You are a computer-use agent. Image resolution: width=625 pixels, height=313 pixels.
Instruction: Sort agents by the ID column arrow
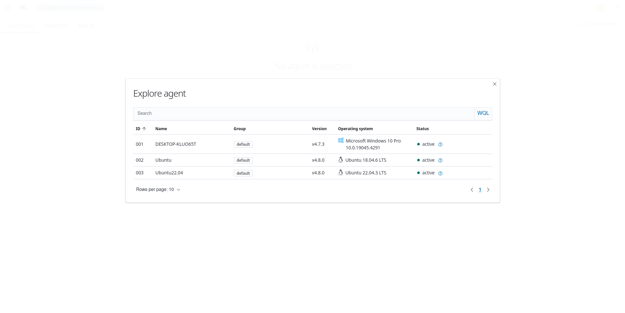[x=144, y=129]
